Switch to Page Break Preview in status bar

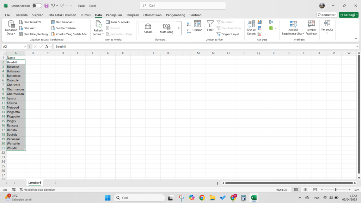click(x=315, y=189)
